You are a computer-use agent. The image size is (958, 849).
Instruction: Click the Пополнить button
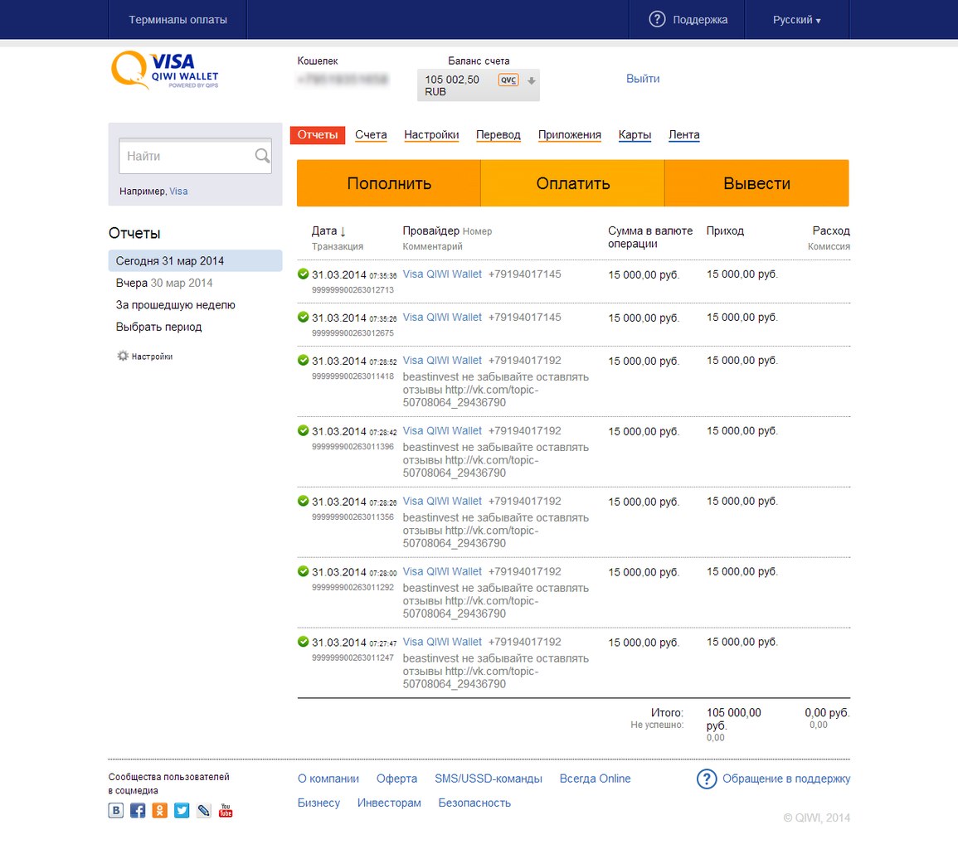pyautogui.click(x=389, y=183)
